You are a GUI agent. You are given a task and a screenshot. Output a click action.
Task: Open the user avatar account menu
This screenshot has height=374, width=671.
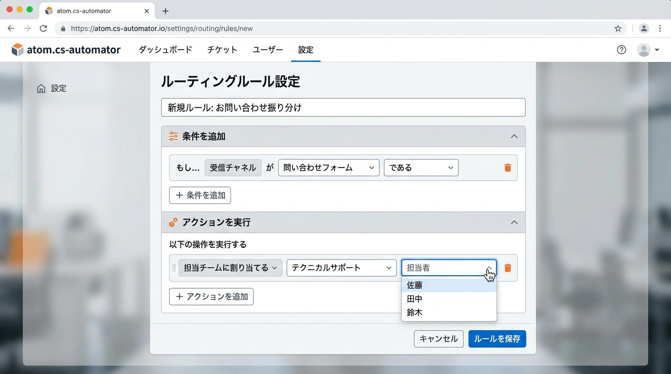[648, 50]
